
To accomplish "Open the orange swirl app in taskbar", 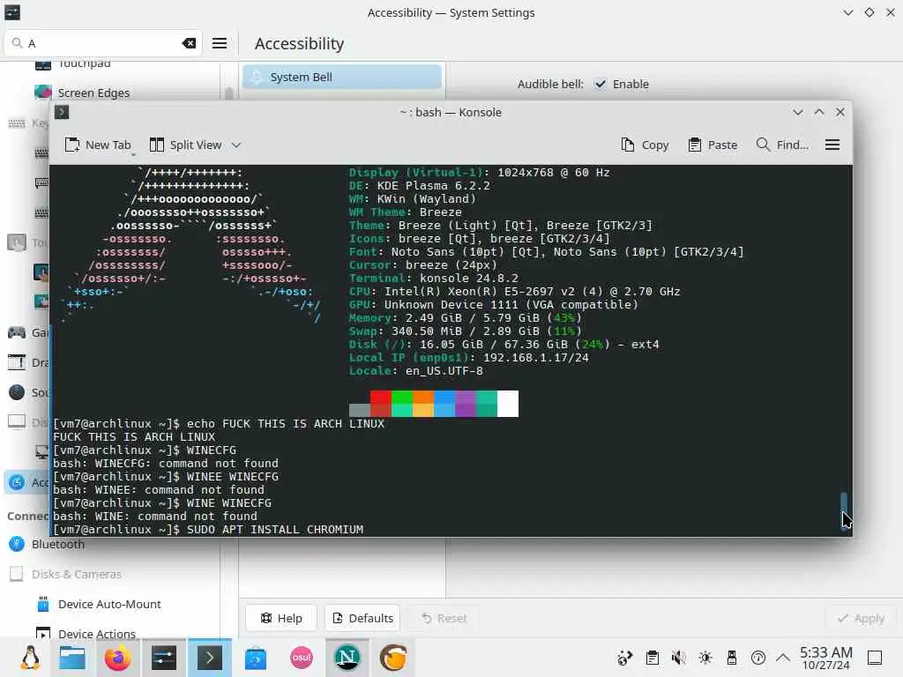I will point(393,658).
